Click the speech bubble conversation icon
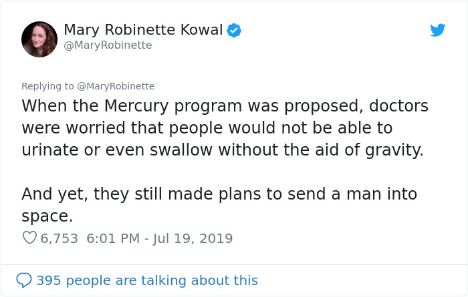The image size is (468, 297). click(24, 280)
